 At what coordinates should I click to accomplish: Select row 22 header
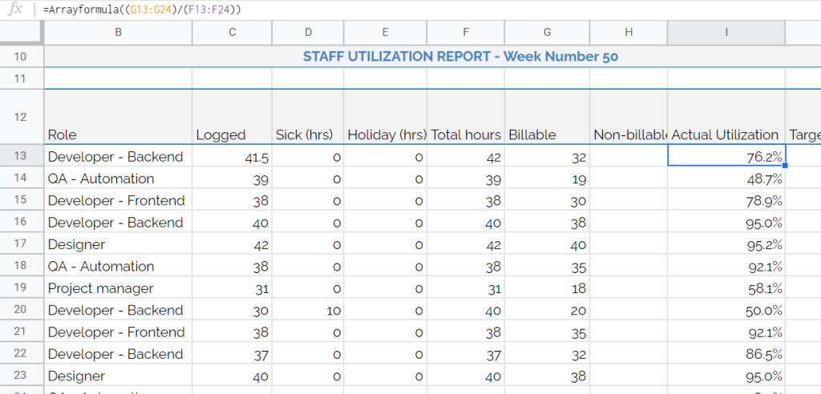pos(20,354)
